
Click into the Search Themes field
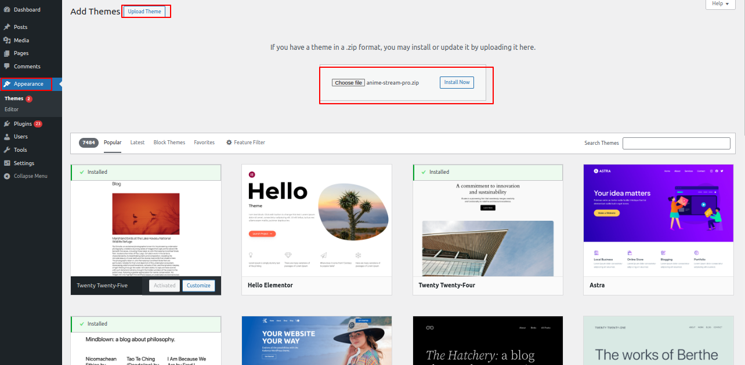[x=676, y=143]
